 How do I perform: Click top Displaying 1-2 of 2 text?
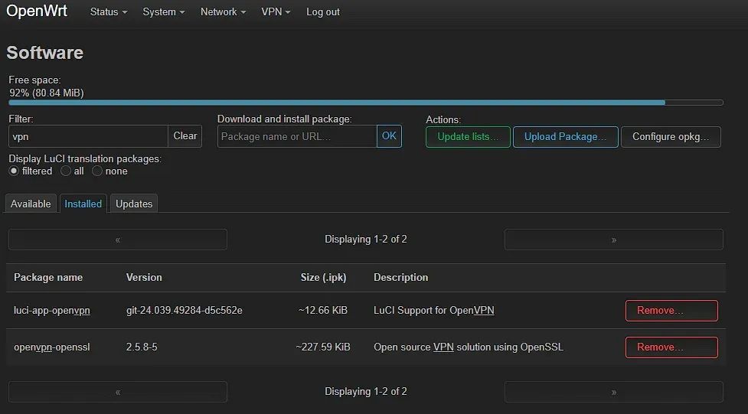pyautogui.click(x=366, y=240)
